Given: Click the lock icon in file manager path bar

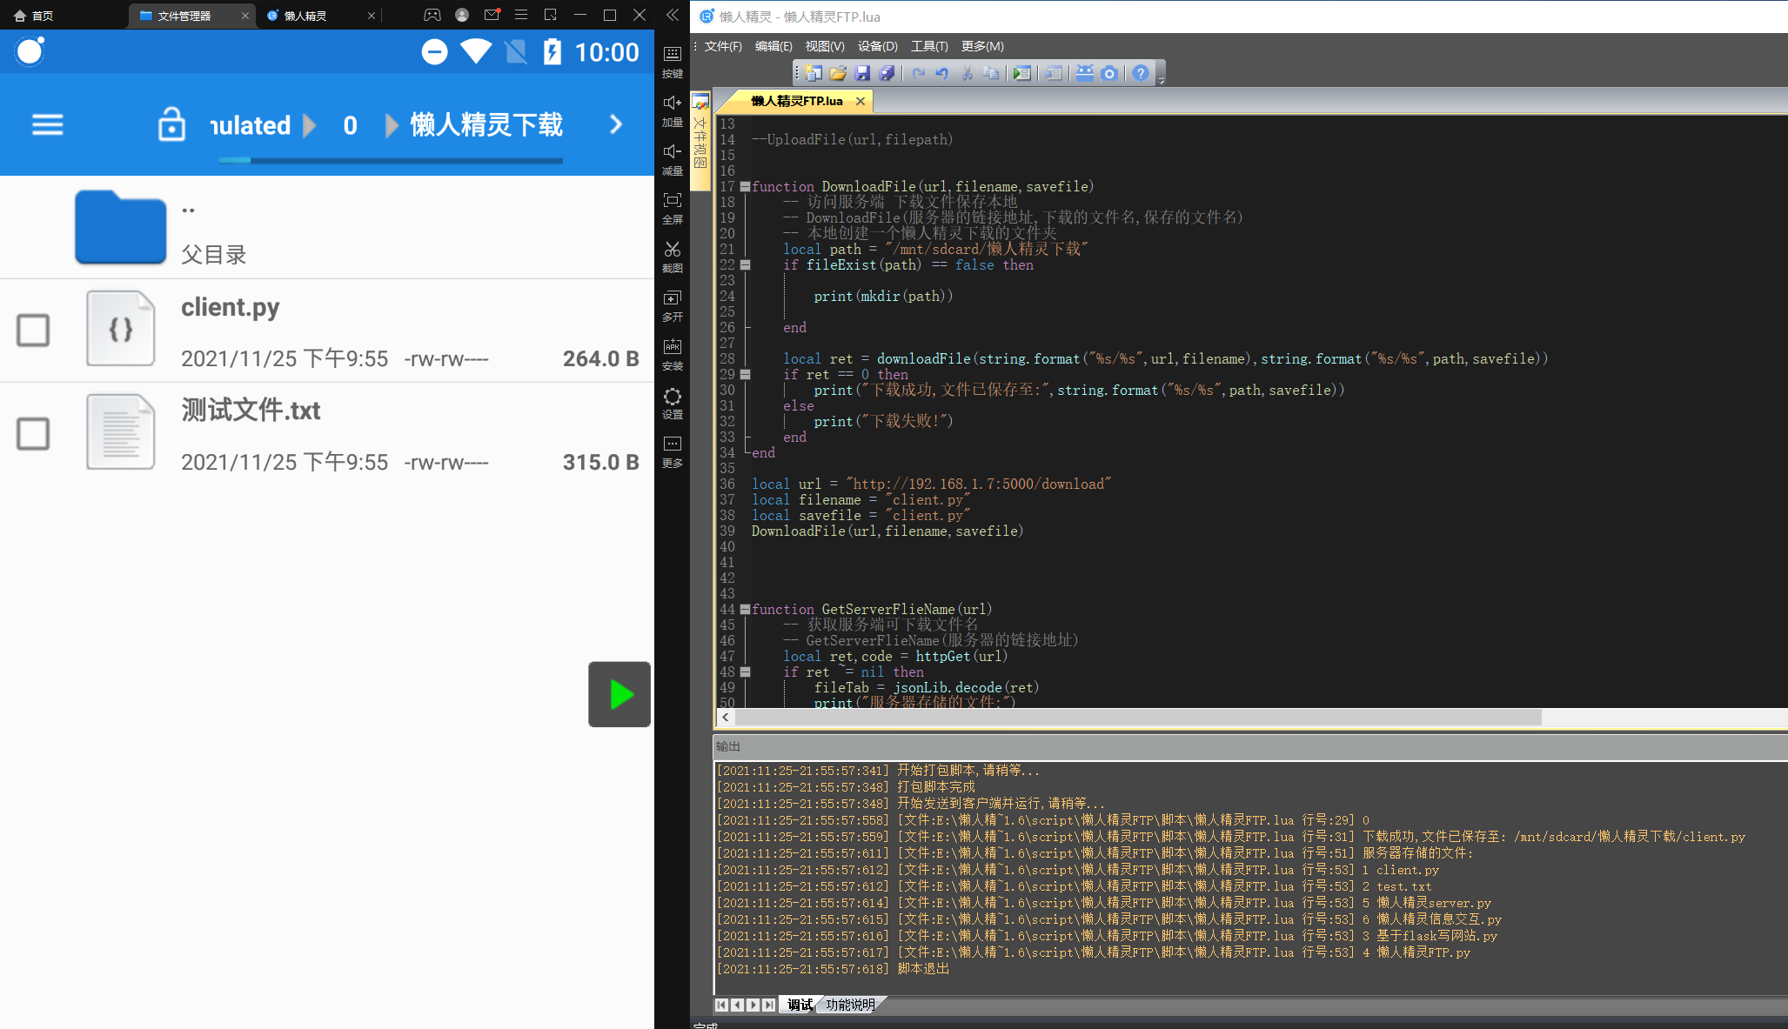Looking at the screenshot, I should [x=171, y=124].
